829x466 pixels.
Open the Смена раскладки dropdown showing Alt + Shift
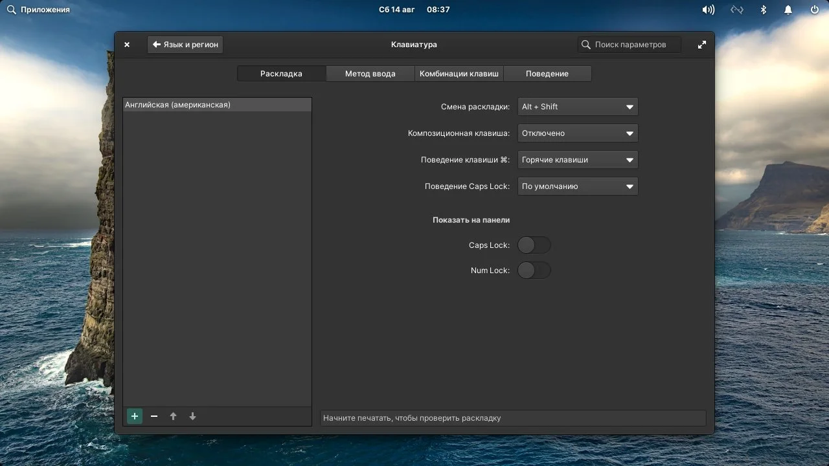pos(577,106)
